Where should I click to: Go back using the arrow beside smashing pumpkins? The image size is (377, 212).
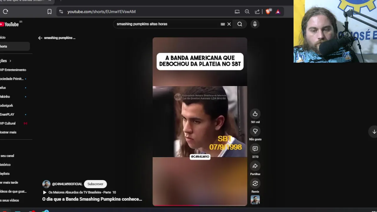(x=40, y=38)
